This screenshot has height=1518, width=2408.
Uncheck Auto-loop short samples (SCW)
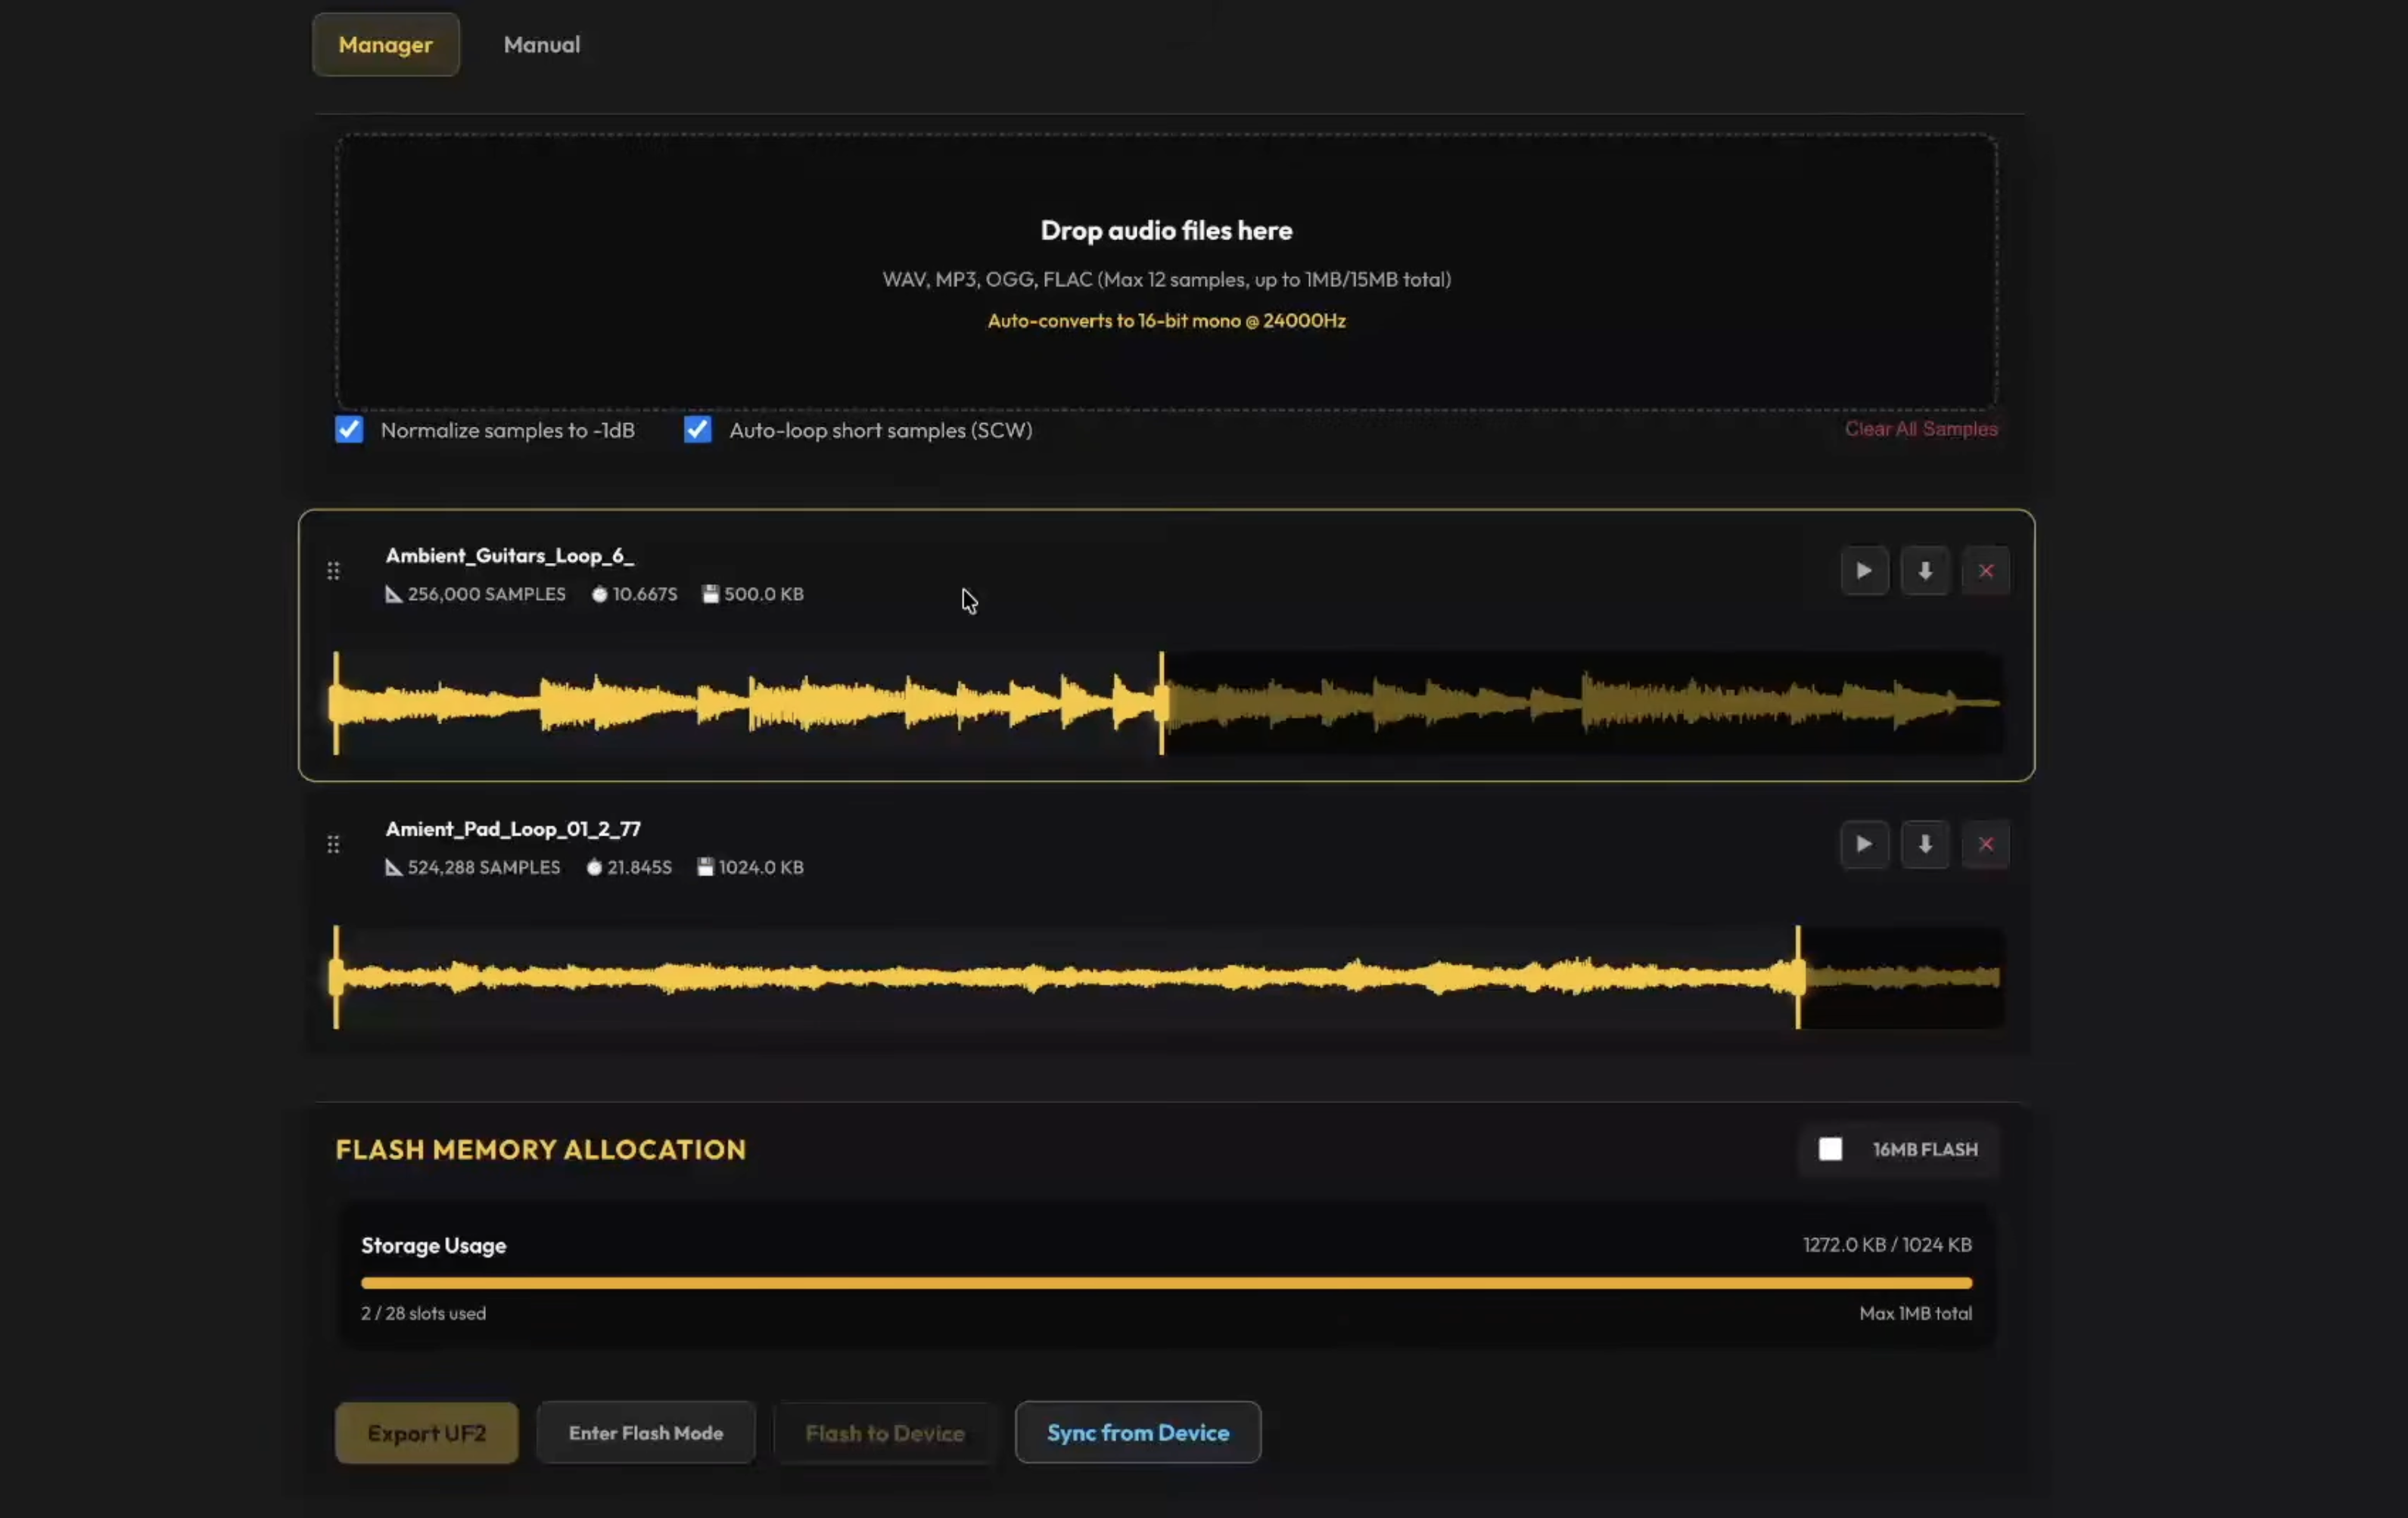[x=697, y=429]
